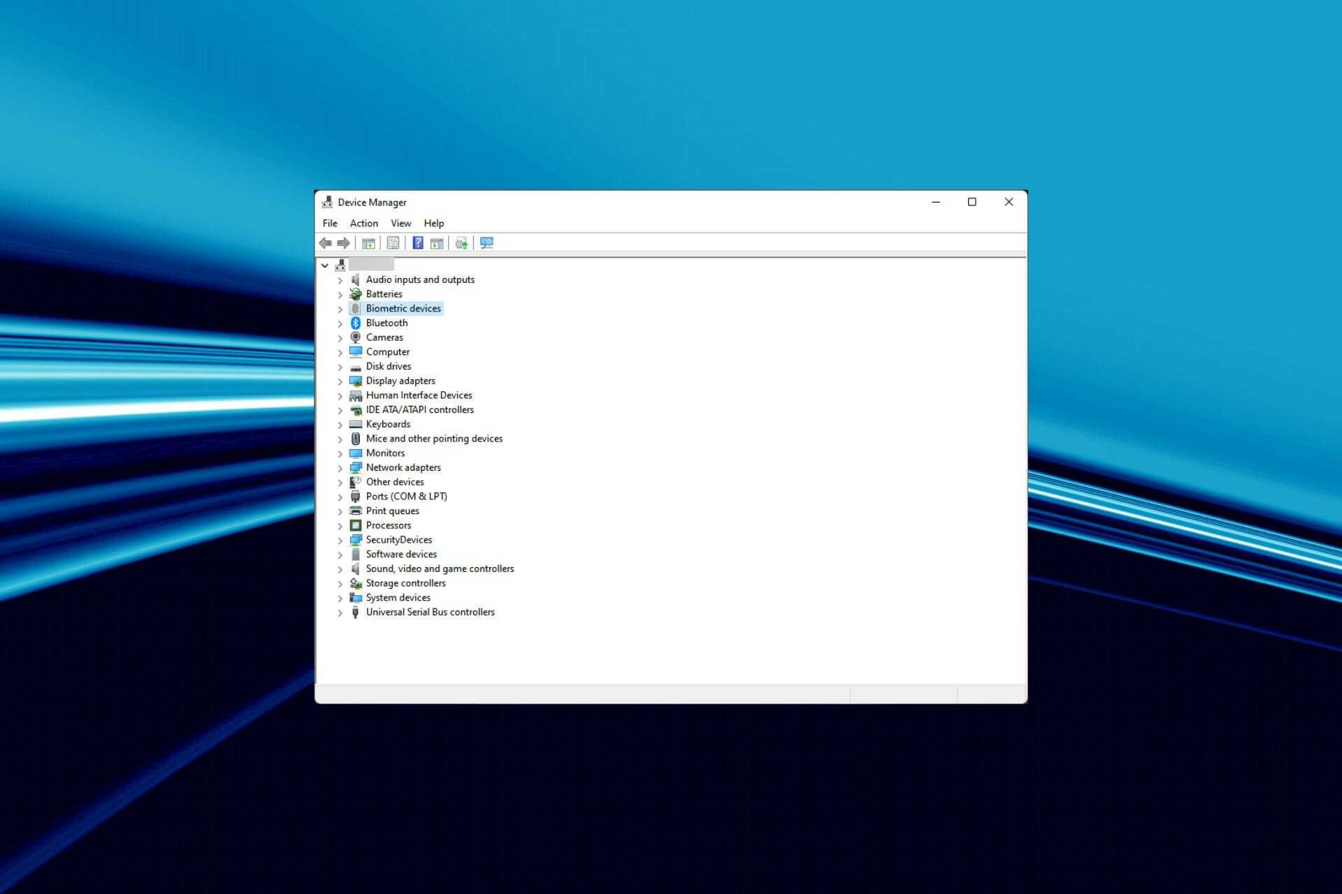1342x894 pixels.
Task: Select the 'IDE ATA/ATAPI controllers' label
Action: [x=419, y=409]
